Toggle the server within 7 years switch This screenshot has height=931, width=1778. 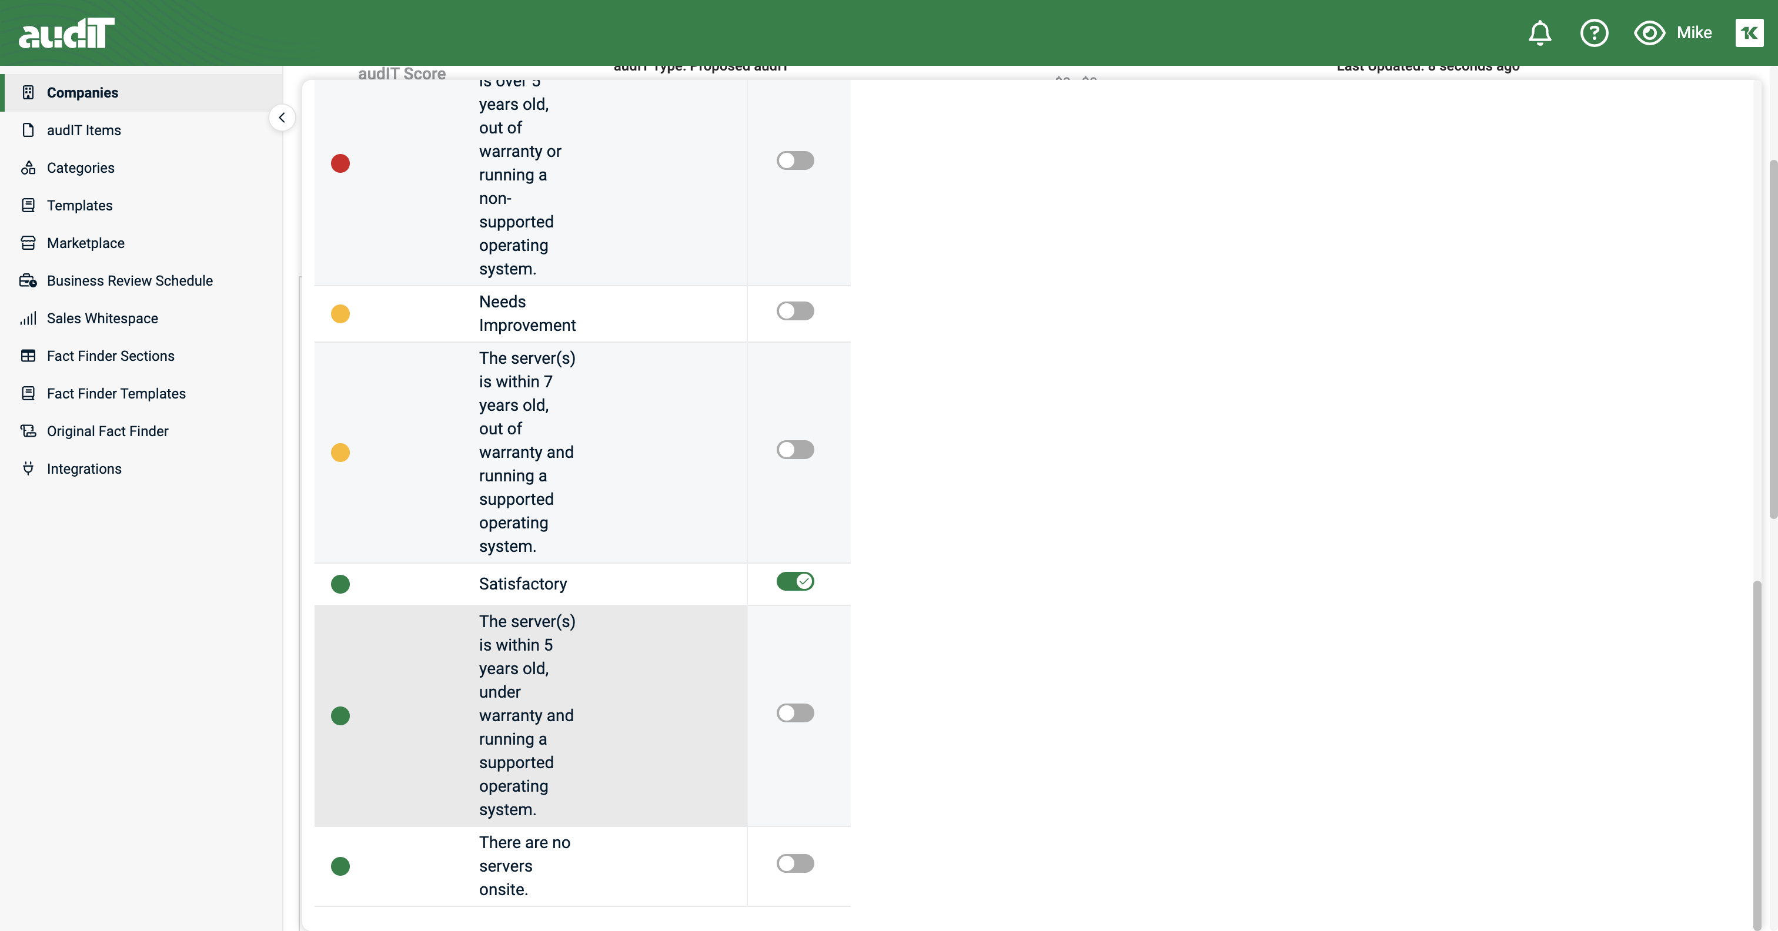click(x=795, y=450)
